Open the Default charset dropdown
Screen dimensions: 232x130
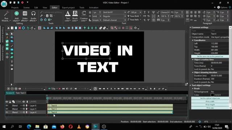click(x=125, y=20)
